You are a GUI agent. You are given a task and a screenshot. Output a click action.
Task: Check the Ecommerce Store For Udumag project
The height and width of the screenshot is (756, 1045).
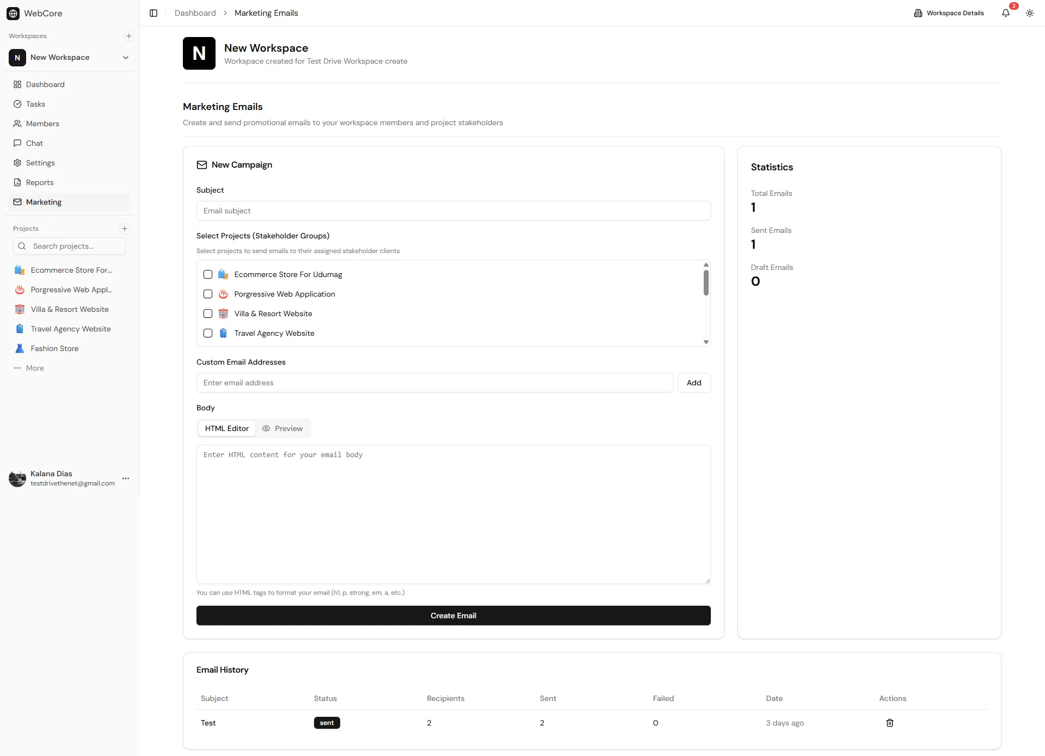coord(207,274)
